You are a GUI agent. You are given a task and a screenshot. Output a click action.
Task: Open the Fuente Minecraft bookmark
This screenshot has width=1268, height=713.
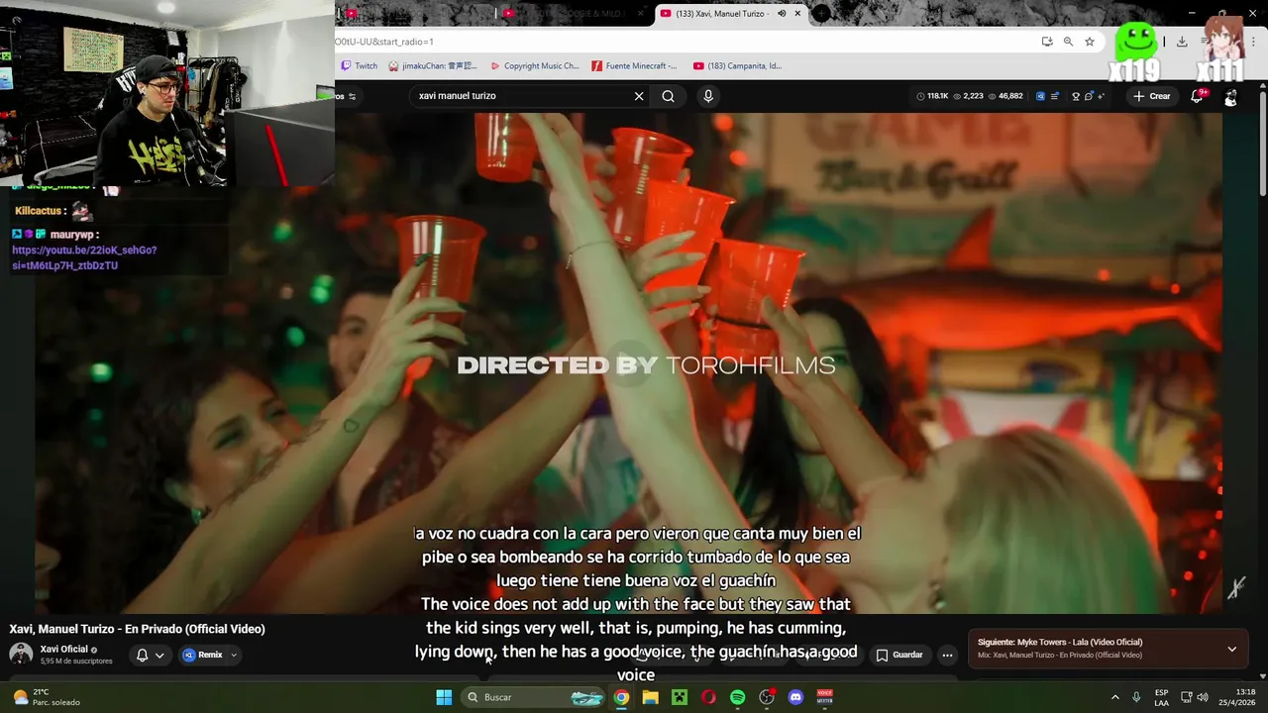click(x=634, y=66)
